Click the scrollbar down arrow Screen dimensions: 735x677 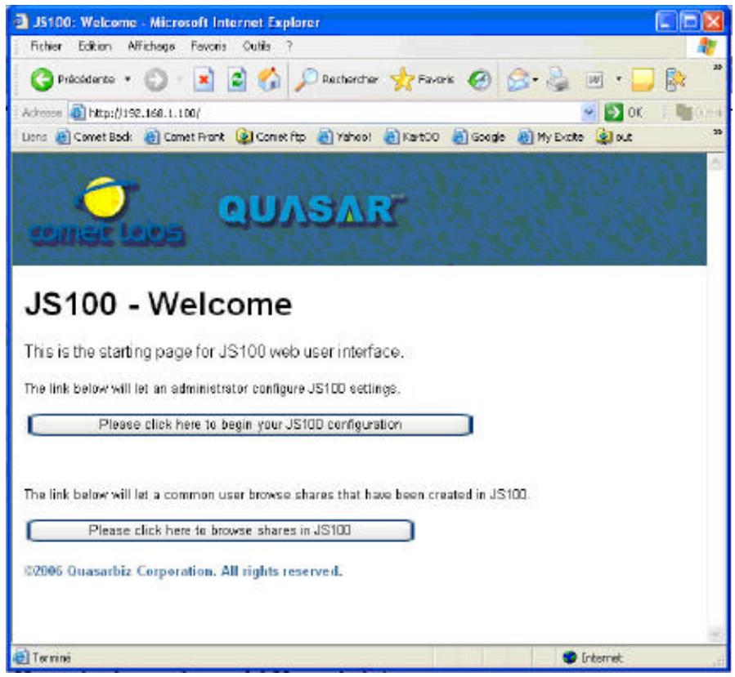point(715,634)
